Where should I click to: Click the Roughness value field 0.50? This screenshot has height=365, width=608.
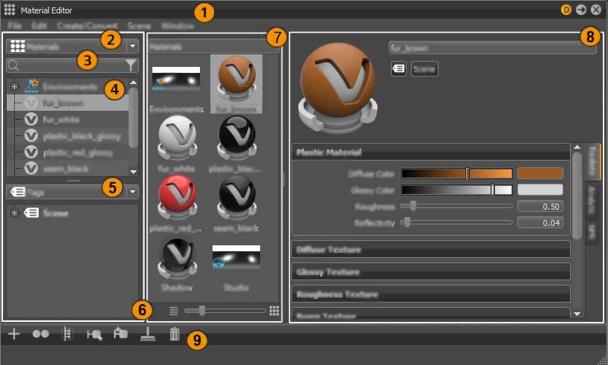pyautogui.click(x=540, y=207)
